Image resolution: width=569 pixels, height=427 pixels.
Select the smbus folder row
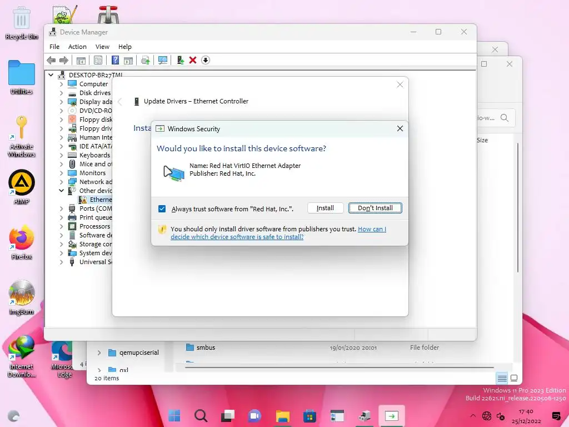(x=312, y=347)
